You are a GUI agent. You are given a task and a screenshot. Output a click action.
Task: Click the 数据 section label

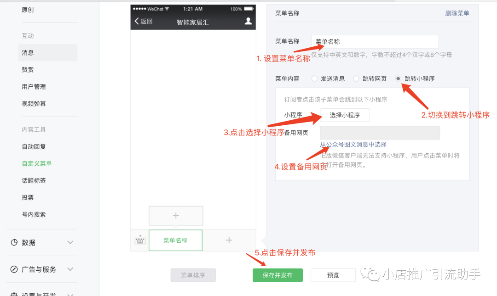coord(29,243)
